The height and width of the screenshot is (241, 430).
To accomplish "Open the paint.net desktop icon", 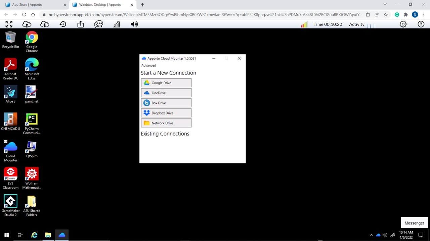I will (x=32, y=94).
